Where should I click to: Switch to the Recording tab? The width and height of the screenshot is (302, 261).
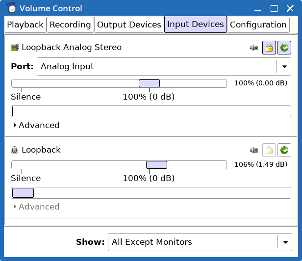click(70, 25)
